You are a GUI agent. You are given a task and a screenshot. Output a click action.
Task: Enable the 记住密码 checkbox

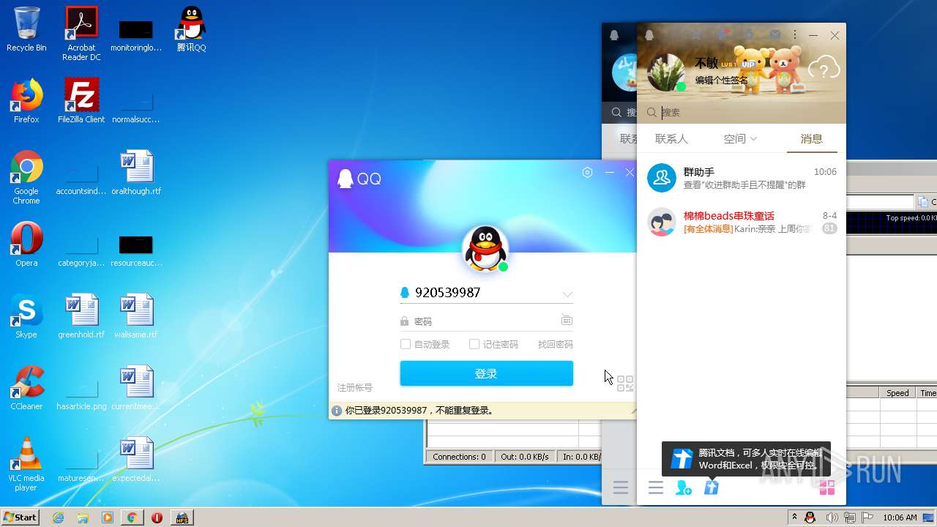point(474,344)
